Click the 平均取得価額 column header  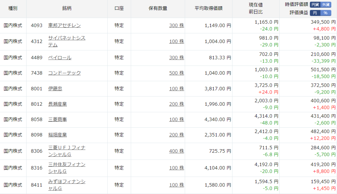[208, 8]
